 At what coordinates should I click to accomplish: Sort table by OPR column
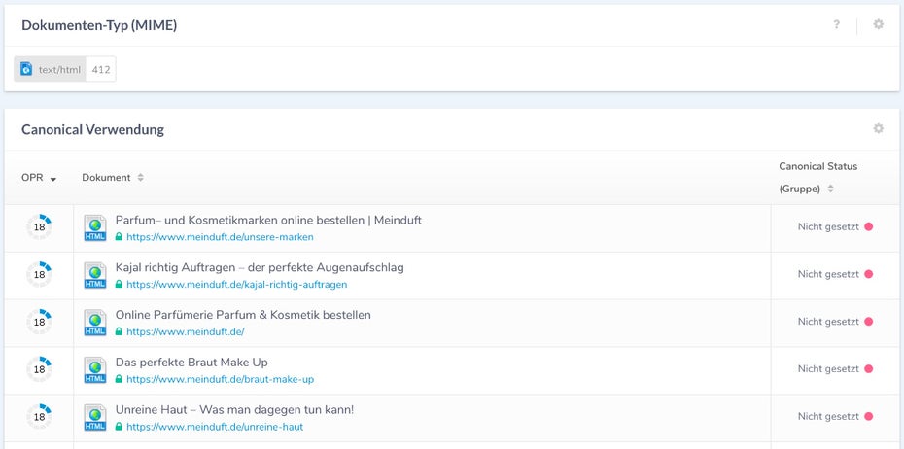pyautogui.click(x=39, y=178)
